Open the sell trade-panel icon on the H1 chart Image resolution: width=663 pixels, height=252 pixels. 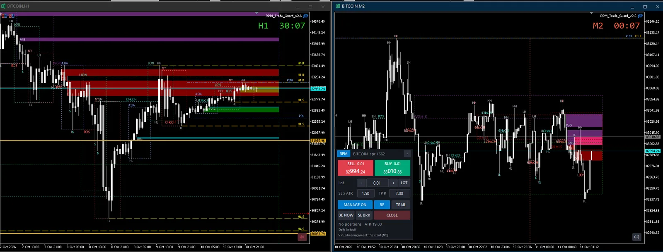4,16
